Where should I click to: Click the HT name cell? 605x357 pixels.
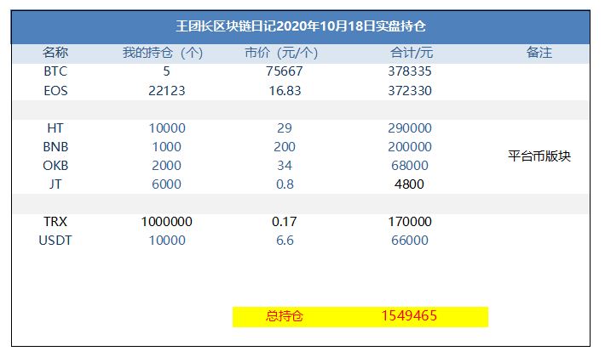coord(55,128)
